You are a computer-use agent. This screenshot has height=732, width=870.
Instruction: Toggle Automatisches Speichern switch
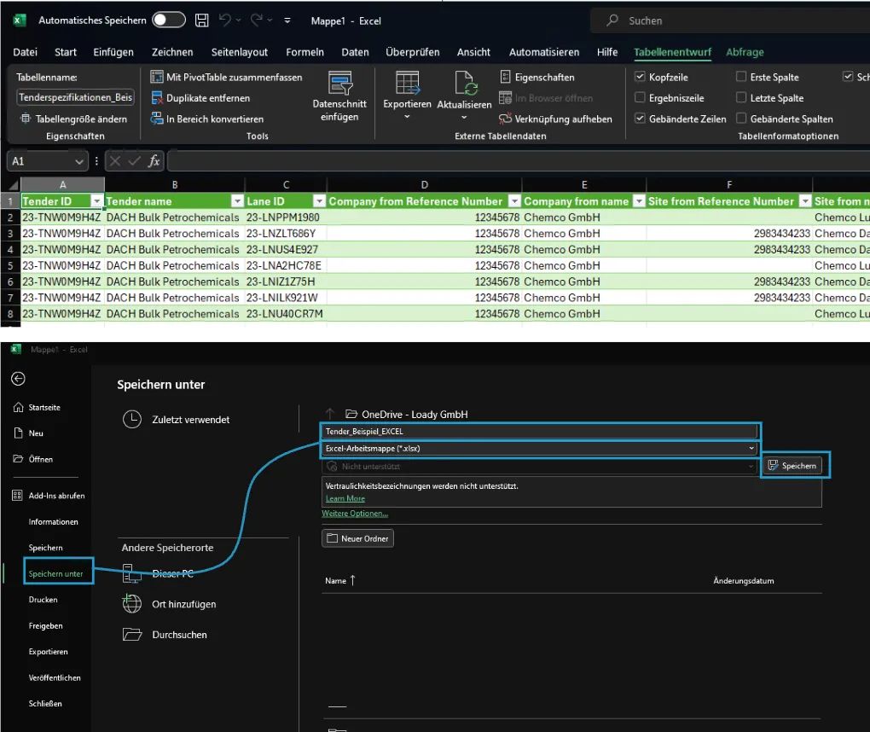(169, 20)
